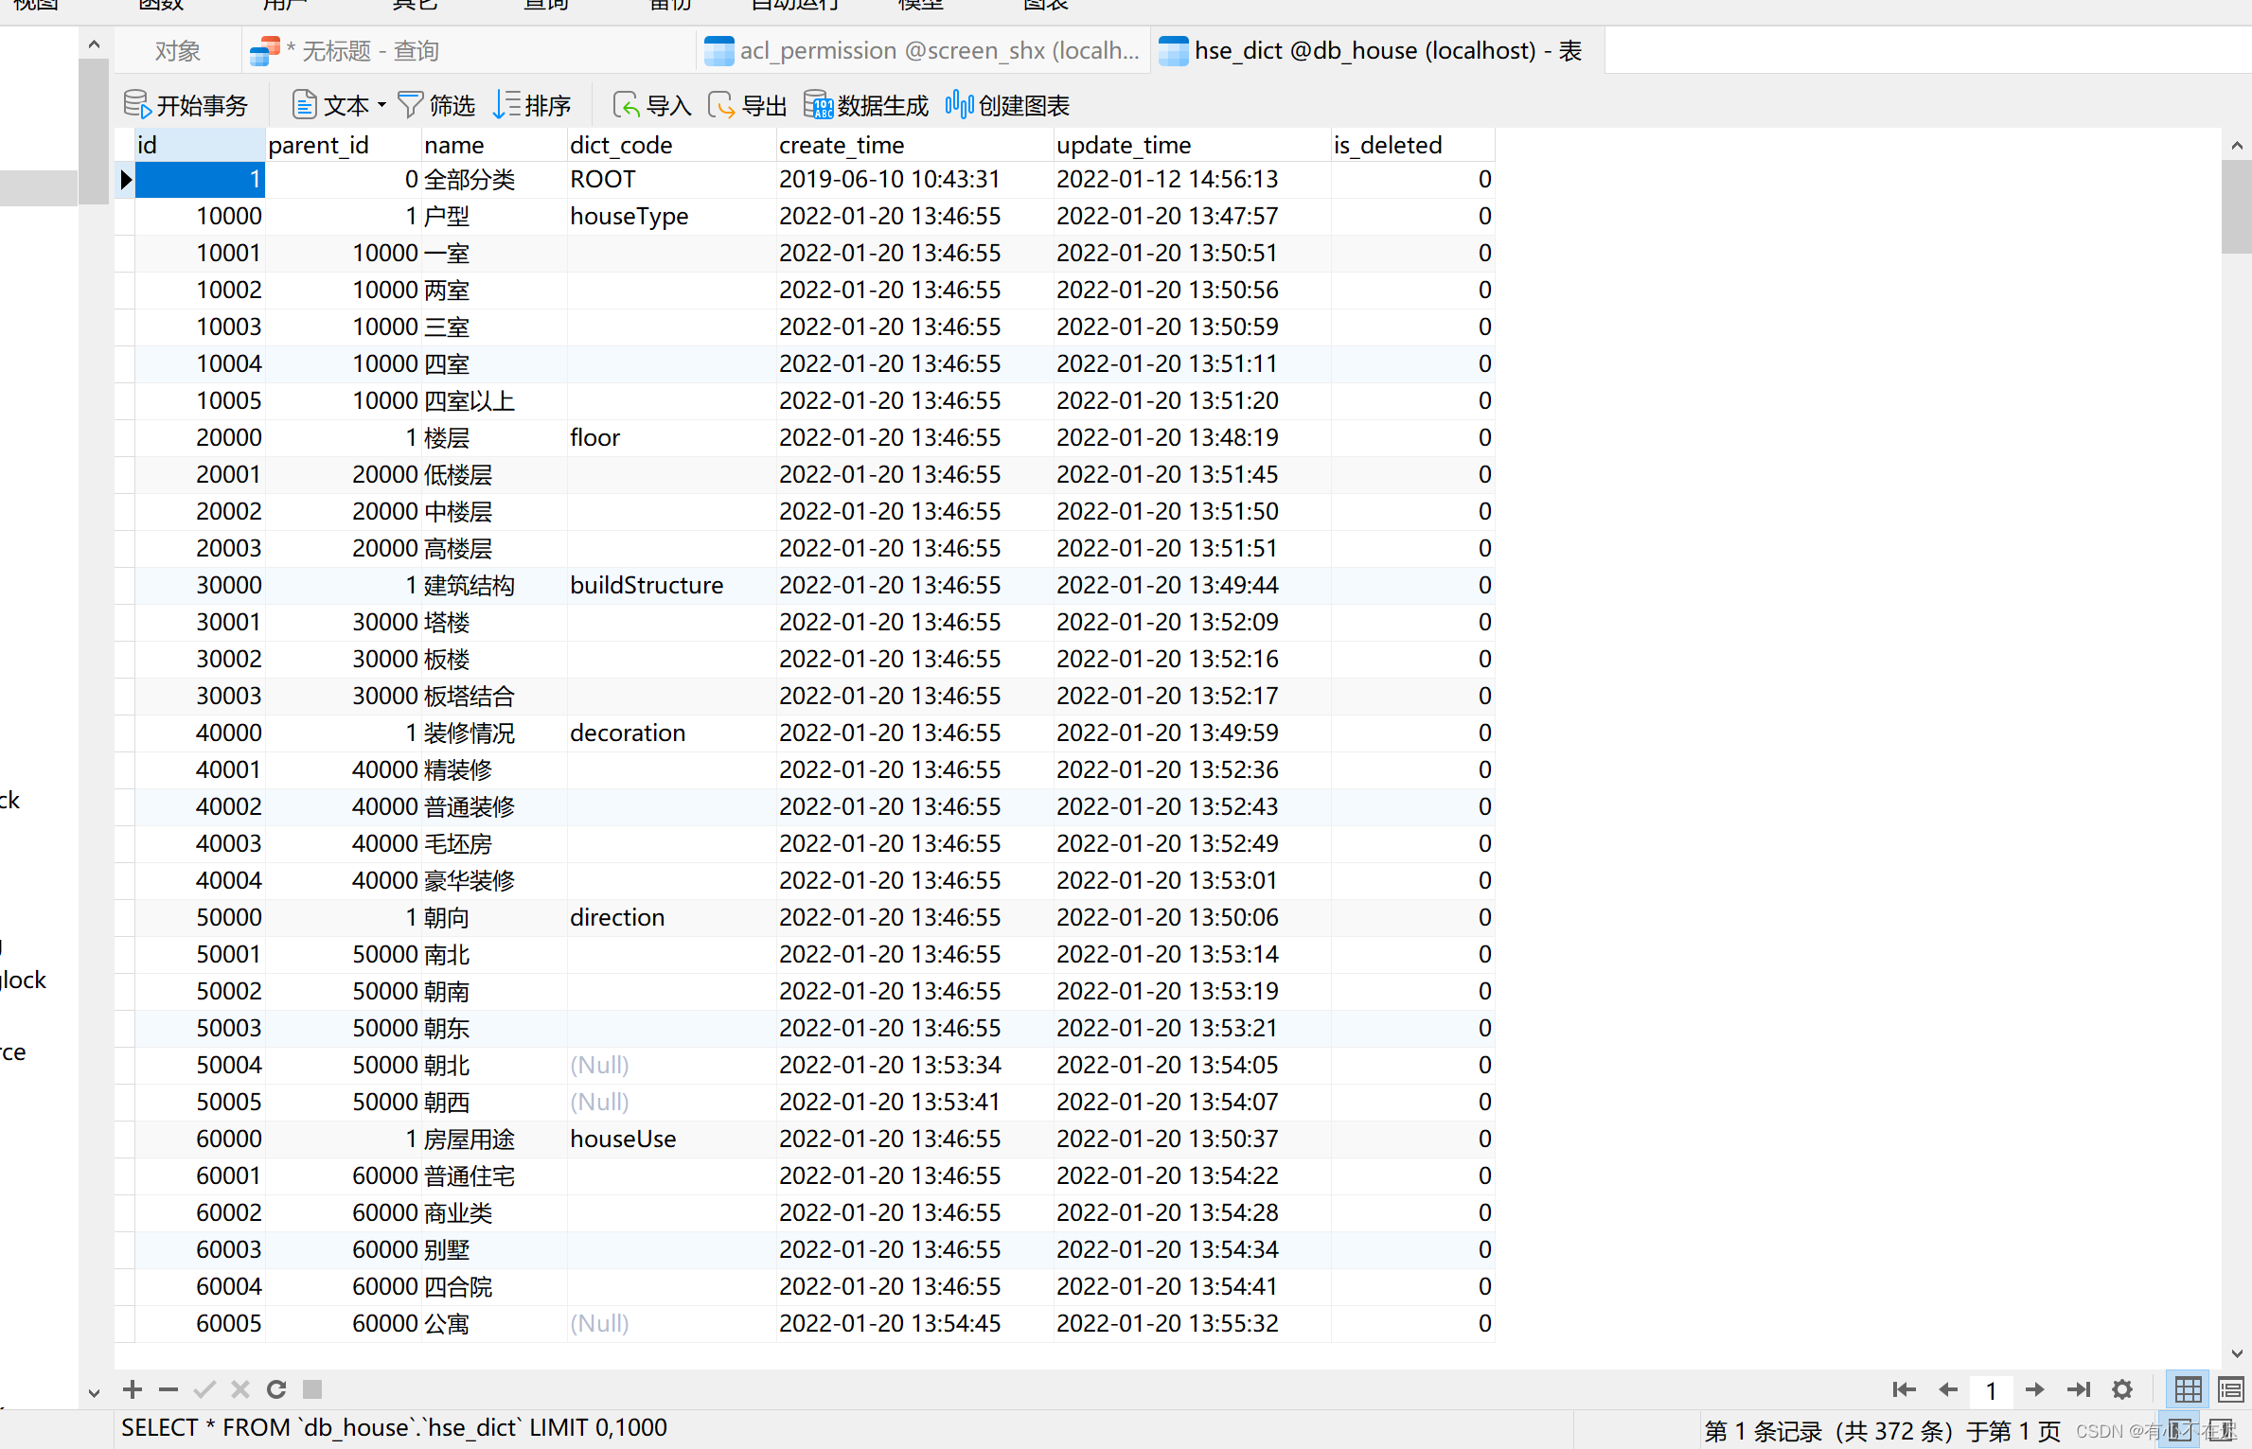
Task: Open the Text (文本) view icon
Action: [304, 104]
